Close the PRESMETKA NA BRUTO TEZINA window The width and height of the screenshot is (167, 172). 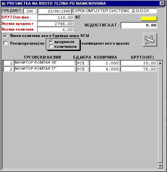162,4
